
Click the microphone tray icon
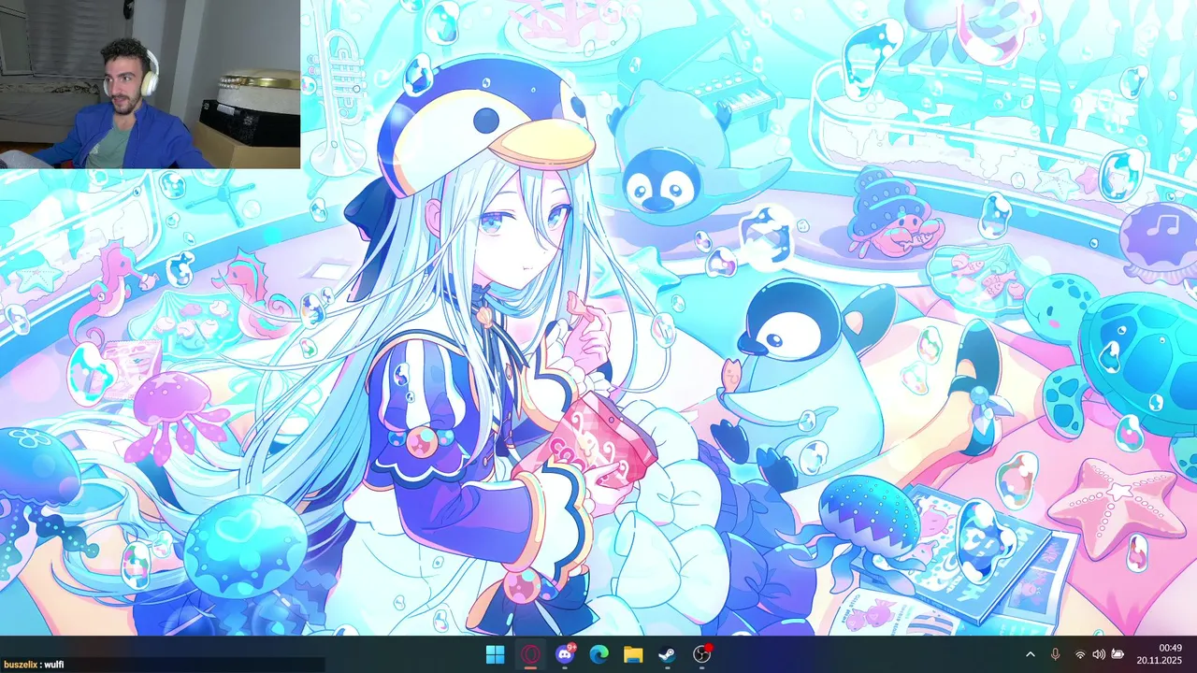pyautogui.click(x=1055, y=654)
